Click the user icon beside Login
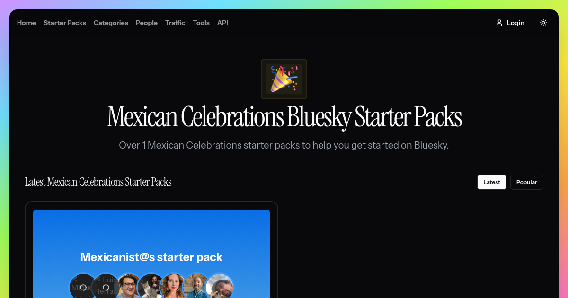Screen dimensions: 568x298 tap(499, 23)
